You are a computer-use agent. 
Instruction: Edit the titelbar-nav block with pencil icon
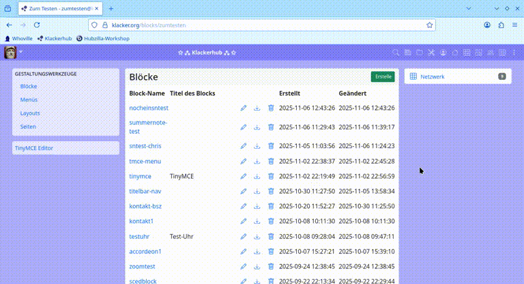[244, 191]
